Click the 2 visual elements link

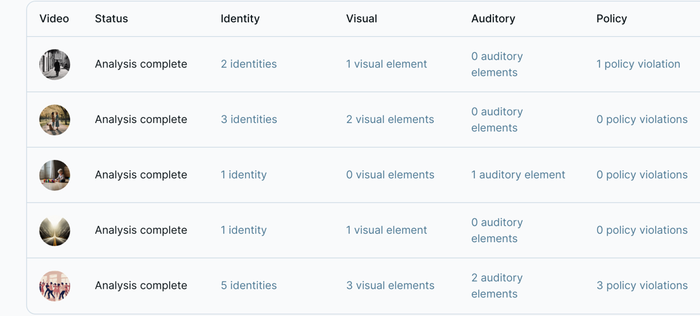(x=390, y=119)
